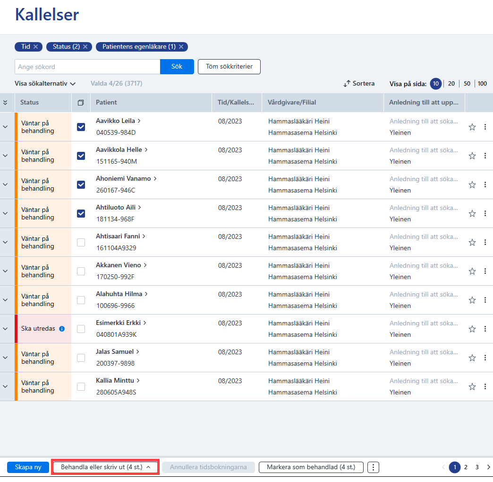The width and height of the screenshot is (493, 482).
Task: Uncheck the checkbox for Aavikkola Helle
Action: pos(81,156)
